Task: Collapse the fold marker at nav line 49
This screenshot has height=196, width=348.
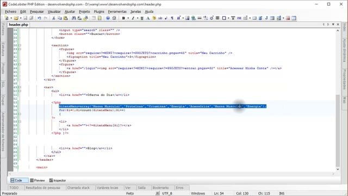Action: (20, 87)
